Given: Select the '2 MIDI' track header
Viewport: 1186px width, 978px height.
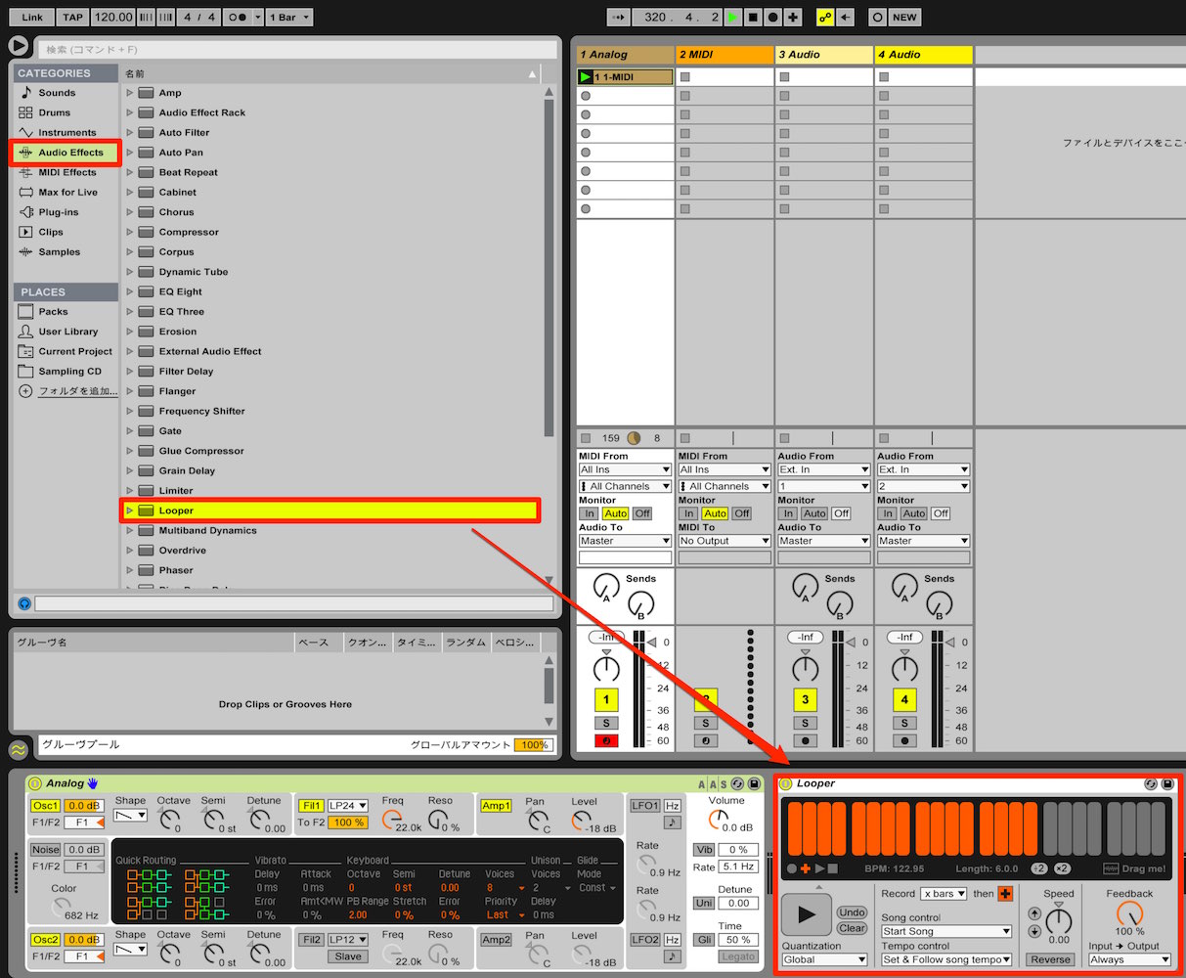Looking at the screenshot, I should pyautogui.click(x=725, y=55).
